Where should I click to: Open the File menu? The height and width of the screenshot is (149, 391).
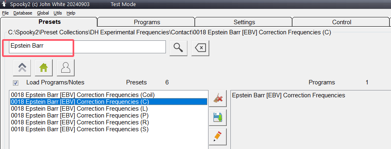tap(5, 13)
